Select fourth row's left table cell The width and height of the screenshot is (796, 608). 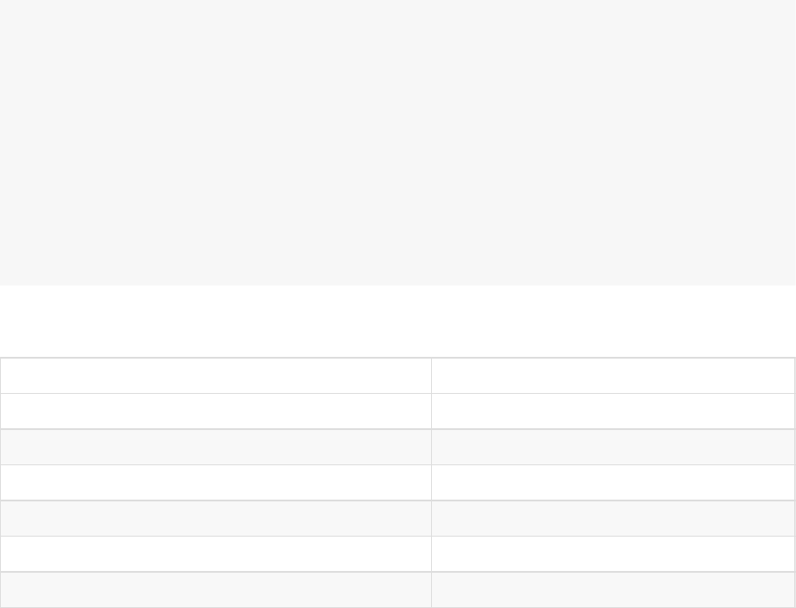216,483
